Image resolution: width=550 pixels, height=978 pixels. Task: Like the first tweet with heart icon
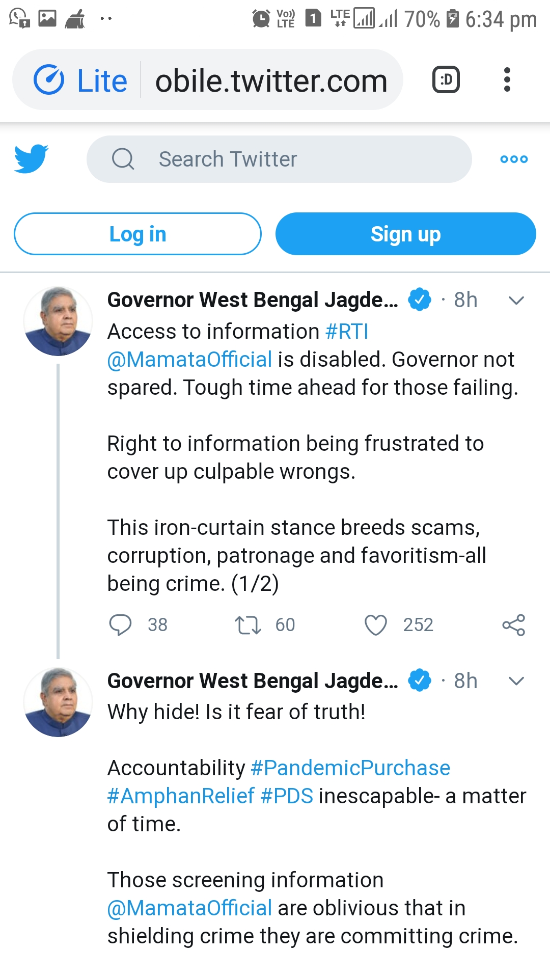click(376, 625)
